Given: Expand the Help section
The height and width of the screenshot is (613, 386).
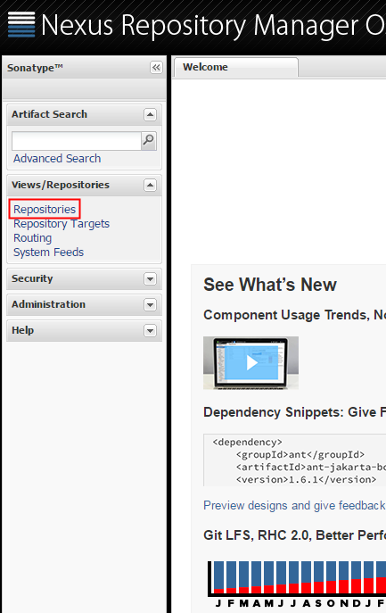Looking at the screenshot, I should coord(150,330).
